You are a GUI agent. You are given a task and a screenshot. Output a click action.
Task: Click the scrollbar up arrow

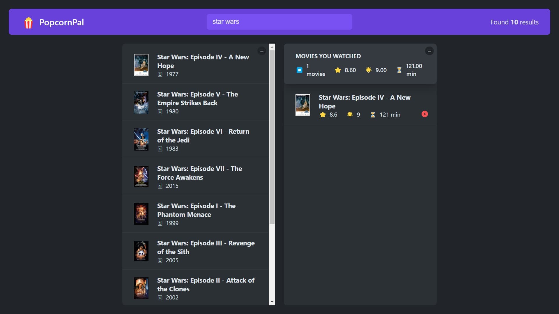(x=272, y=47)
